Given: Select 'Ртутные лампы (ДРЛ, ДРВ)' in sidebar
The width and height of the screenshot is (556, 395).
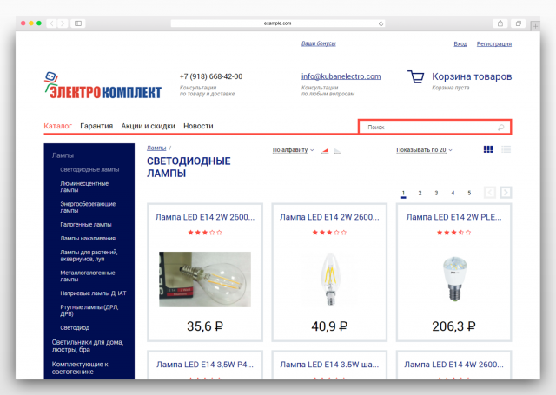Looking at the screenshot, I should [x=89, y=310].
